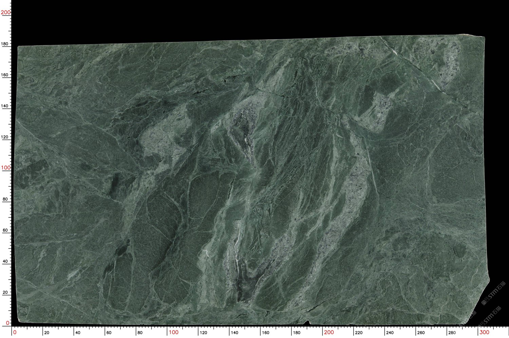The width and height of the screenshot is (509, 338).
Task: Select the 160 mark on the left ruler
Action: click(x=5, y=75)
